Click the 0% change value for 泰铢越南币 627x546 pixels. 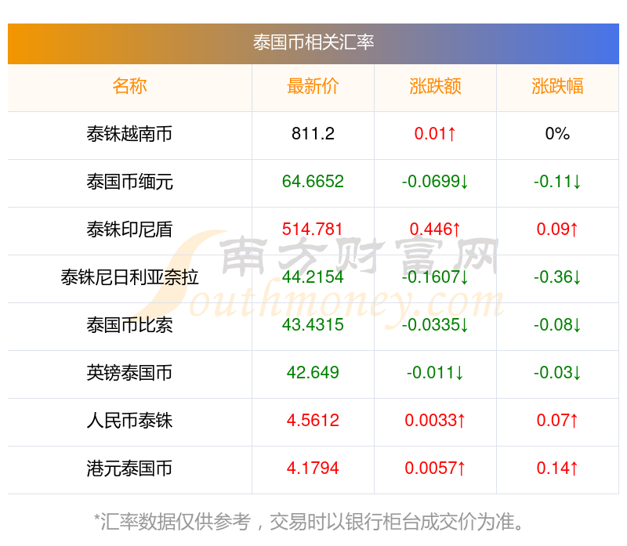(x=558, y=134)
